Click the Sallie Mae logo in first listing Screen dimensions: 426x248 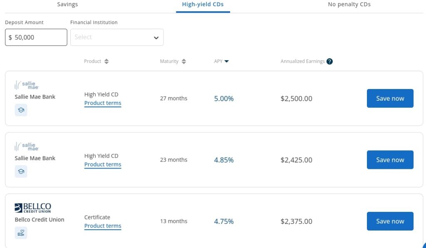pyautogui.click(x=27, y=85)
